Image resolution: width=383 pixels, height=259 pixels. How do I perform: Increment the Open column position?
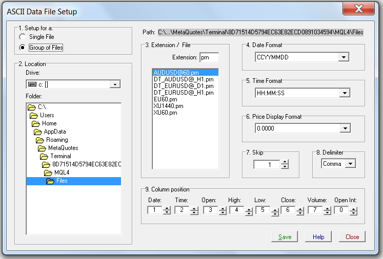click(223, 208)
